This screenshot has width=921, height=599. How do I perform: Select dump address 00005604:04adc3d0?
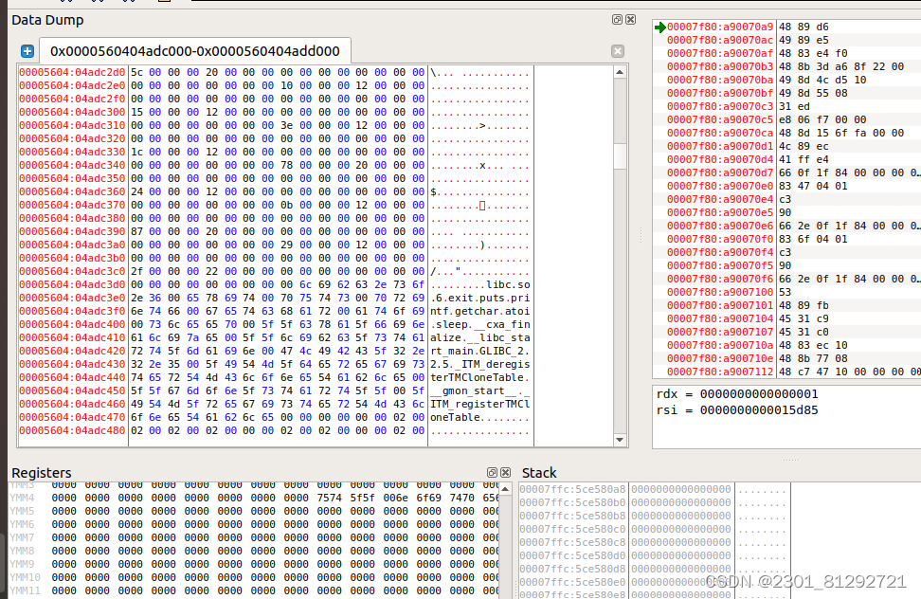tap(72, 285)
